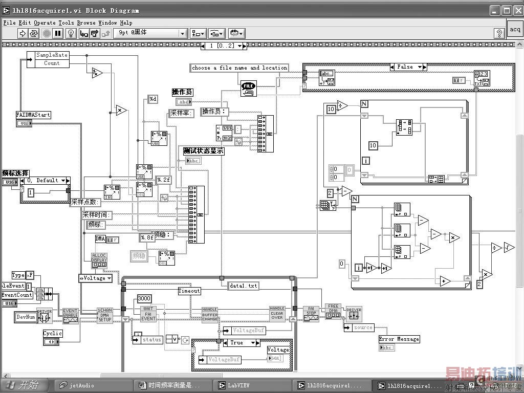Click the vertical scrollbar up arrow
This screenshot has height=393, width=524.
(519, 44)
